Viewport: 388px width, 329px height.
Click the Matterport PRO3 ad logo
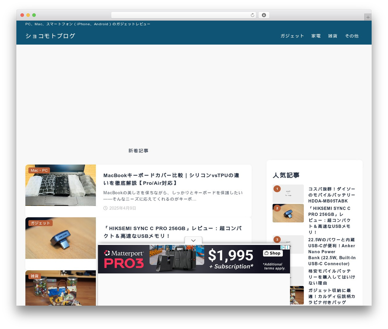(124, 259)
